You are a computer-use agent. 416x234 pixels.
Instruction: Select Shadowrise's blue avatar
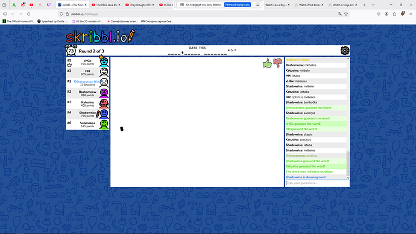pos(104,114)
